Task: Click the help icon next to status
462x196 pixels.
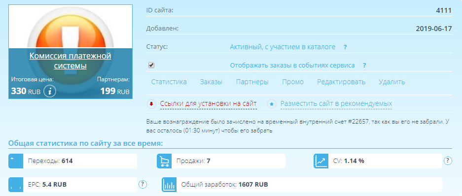Action: click(x=345, y=47)
